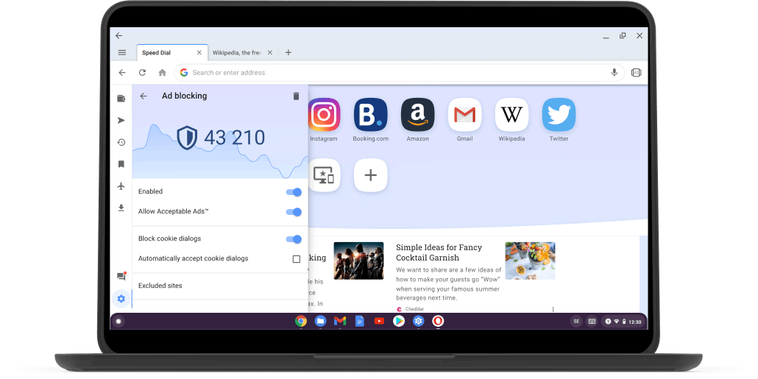Reload the current page

142,73
